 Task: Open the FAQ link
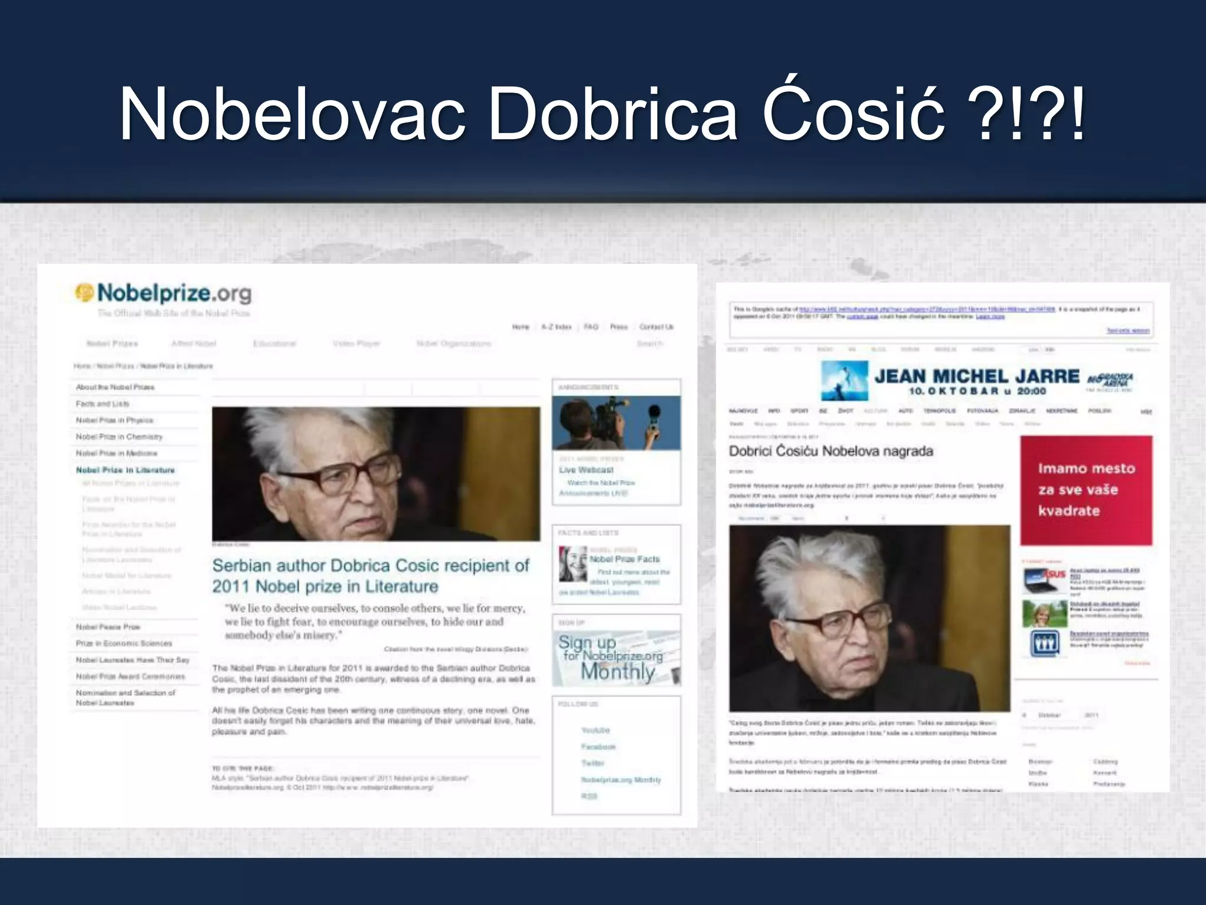[591, 327]
